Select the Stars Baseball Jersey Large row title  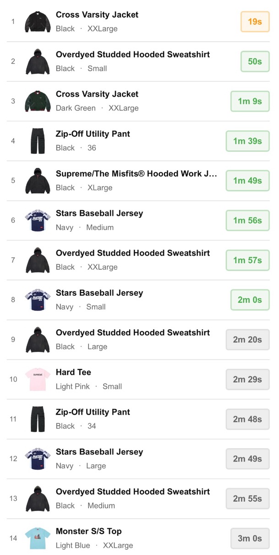[x=99, y=452]
